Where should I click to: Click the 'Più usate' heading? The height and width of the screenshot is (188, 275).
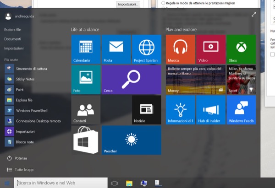(11, 60)
